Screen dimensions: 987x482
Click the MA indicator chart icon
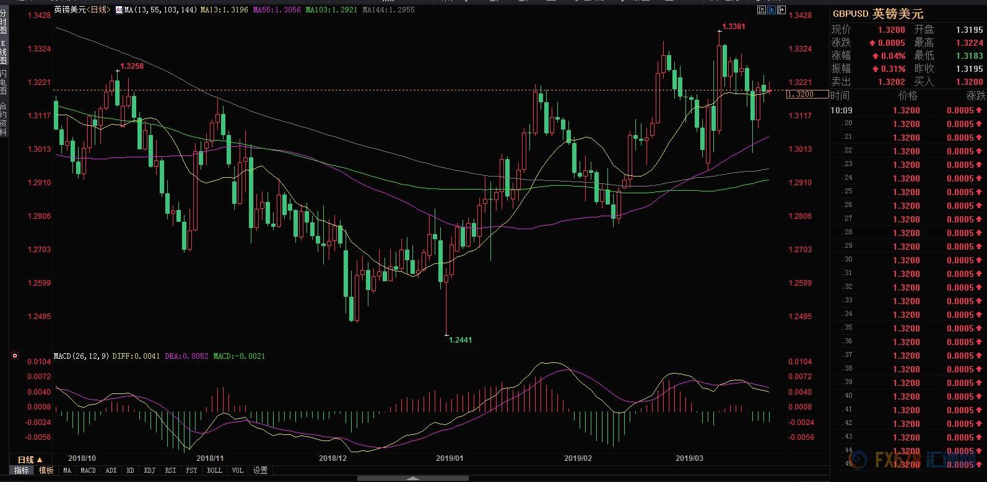(x=120, y=10)
